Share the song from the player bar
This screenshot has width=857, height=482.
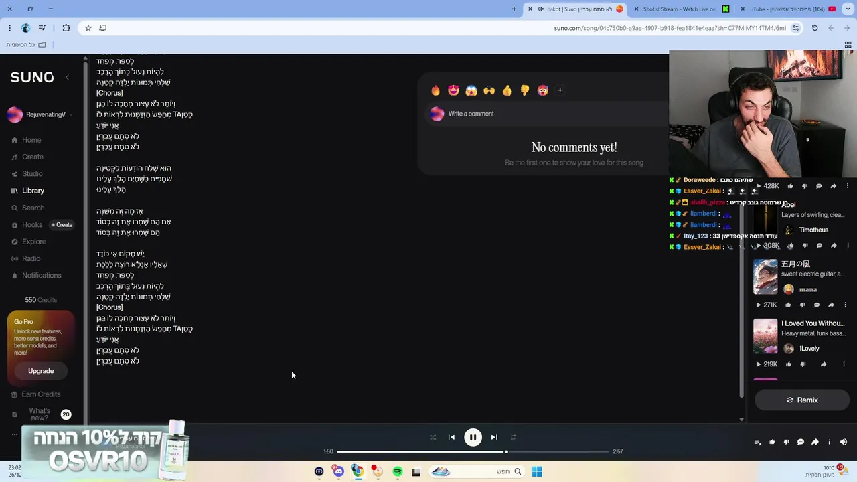(815, 442)
